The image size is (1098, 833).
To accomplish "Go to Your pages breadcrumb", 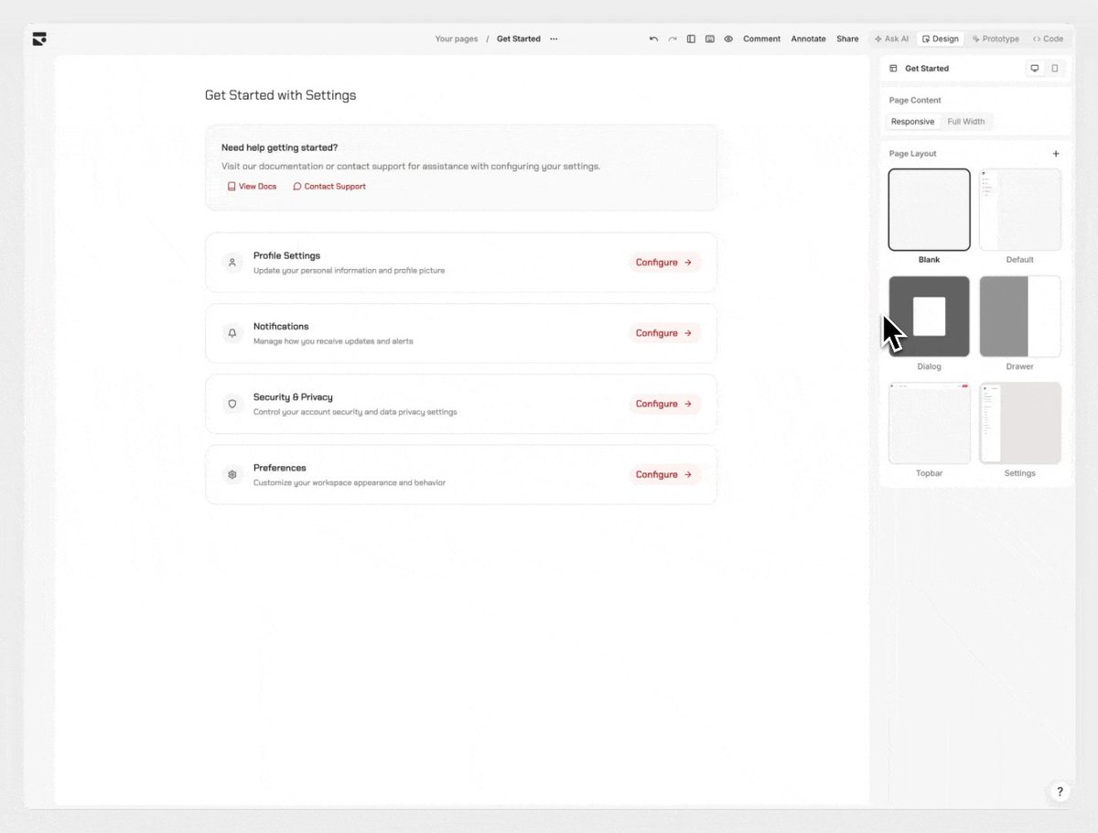I will pos(457,39).
